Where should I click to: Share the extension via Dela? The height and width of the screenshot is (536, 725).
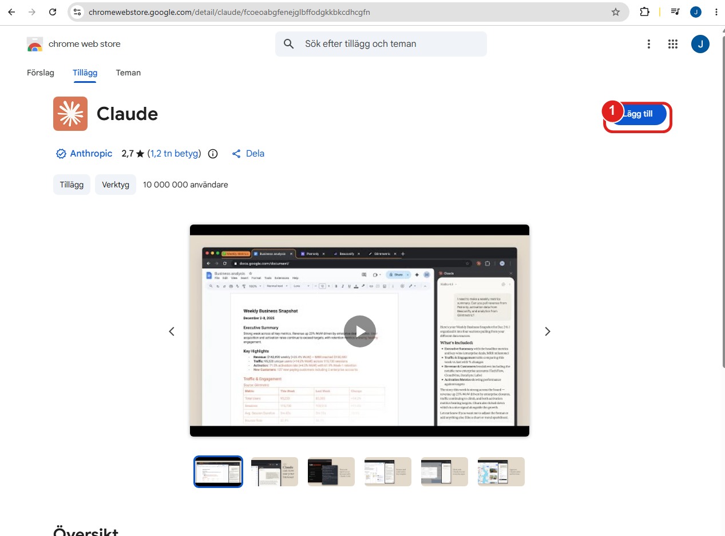(x=248, y=154)
